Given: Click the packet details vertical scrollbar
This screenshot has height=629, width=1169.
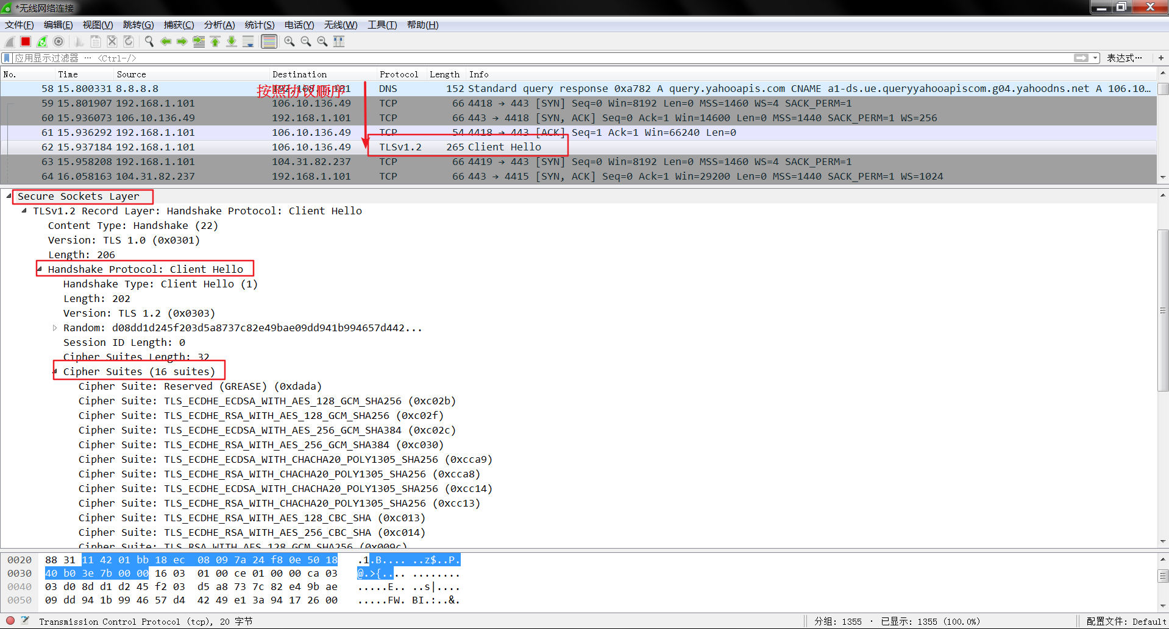Looking at the screenshot, I should click(1163, 311).
